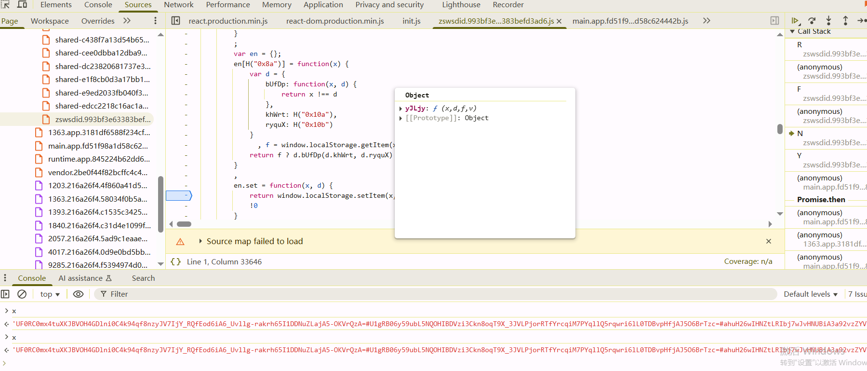Step out of current function

pos(845,21)
